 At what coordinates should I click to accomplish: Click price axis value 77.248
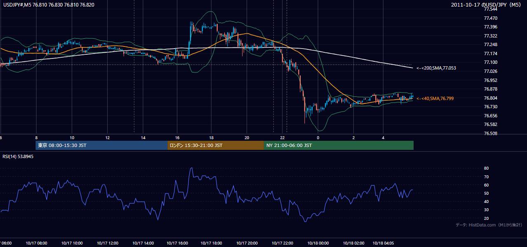[x=491, y=45]
